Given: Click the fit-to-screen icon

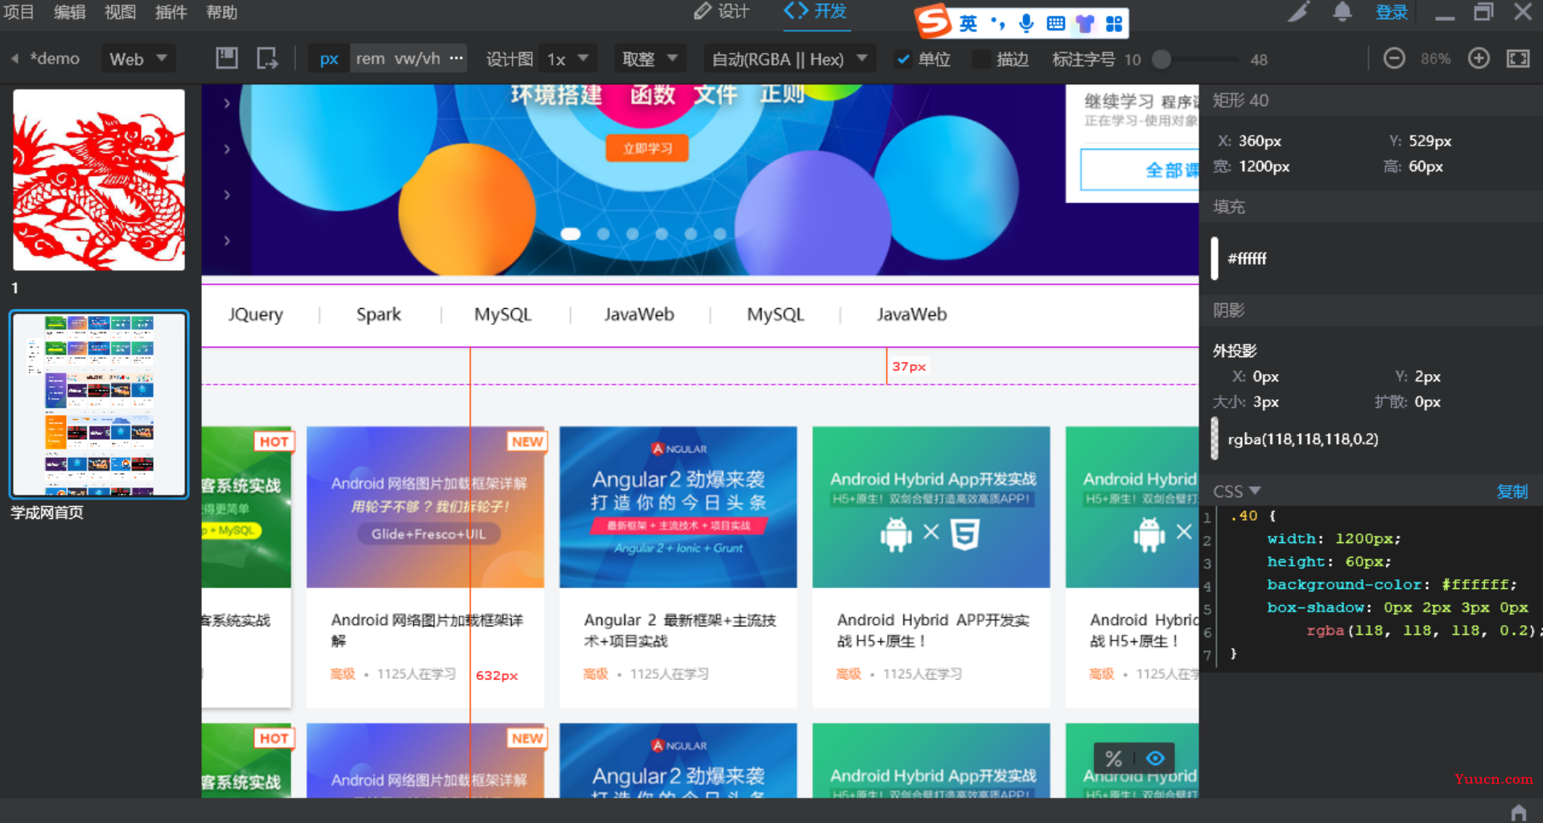Looking at the screenshot, I should coord(1518,59).
